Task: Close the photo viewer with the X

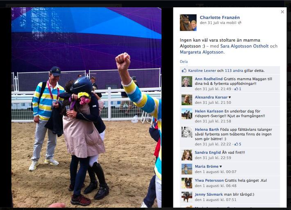Action: click(x=282, y=12)
